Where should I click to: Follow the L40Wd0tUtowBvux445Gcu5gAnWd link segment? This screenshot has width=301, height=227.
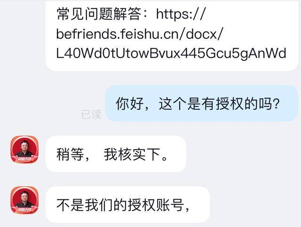click(x=171, y=53)
